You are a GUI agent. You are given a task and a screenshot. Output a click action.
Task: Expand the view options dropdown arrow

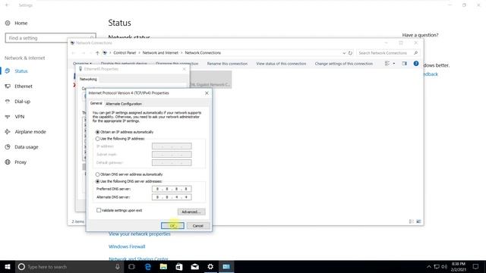(394, 64)
